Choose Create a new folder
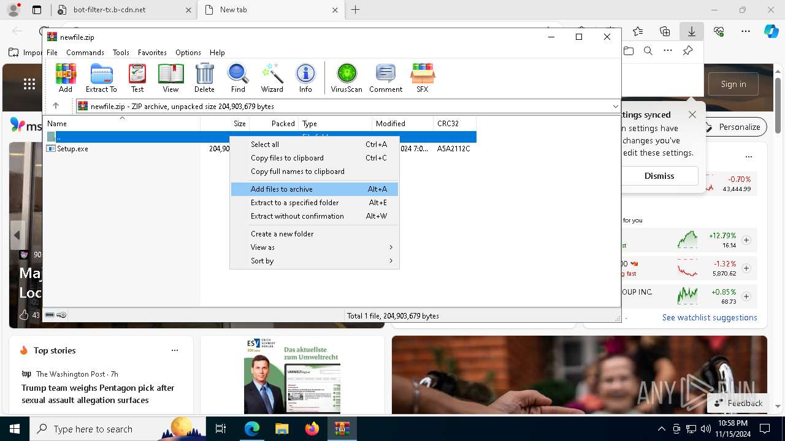This screenshot has height=441, width=785. point(315,234)
